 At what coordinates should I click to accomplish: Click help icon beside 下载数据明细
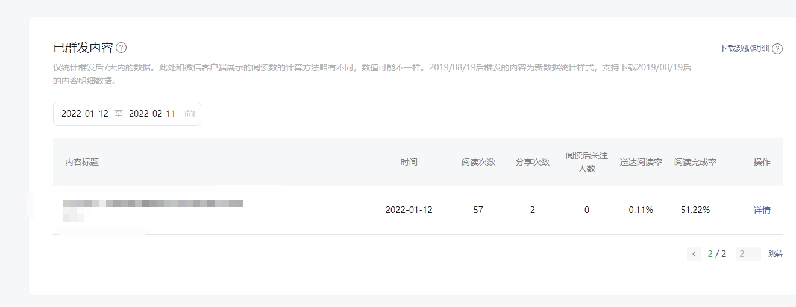click(x=777, y=49)
